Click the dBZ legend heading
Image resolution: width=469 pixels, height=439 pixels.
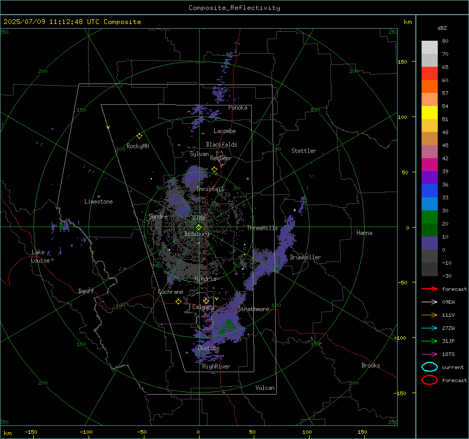pos(442,28)
